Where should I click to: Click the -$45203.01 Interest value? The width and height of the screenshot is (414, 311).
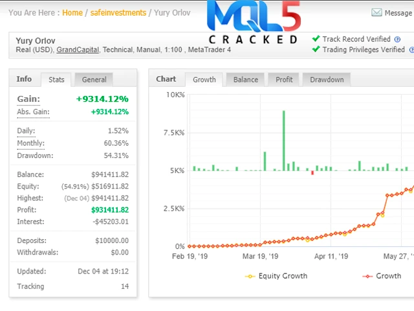pyautogui.click(x=111, y=222)
